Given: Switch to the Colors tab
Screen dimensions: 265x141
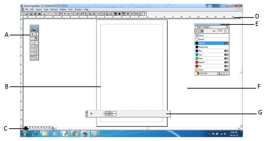Looking at the screenshot, I should pyautogui.click(x=207, y=27).
